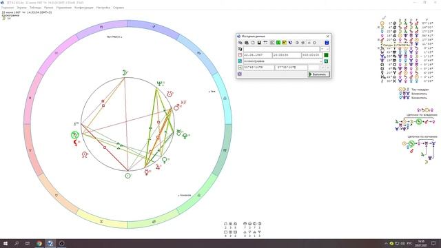This screenshot has height=248, width=441.
Task: Click the swap-arrows icon in dialog toolbar
Action: click(265, 43)
